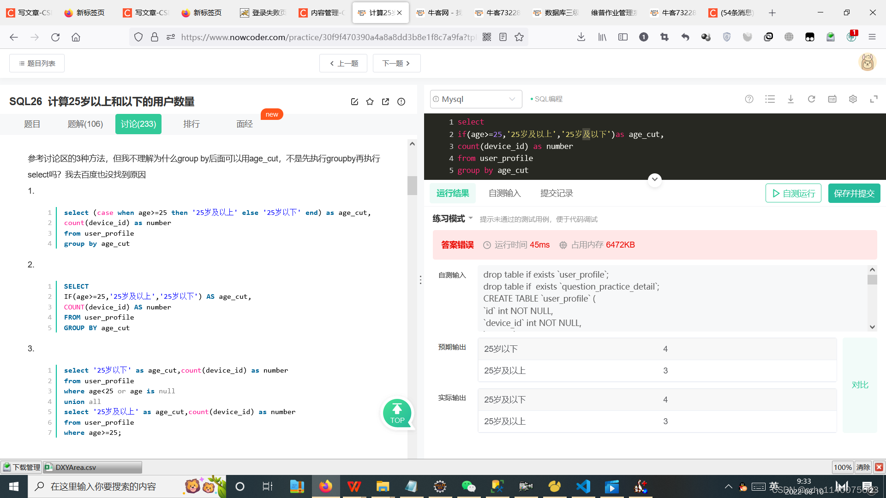Open the QR code icon in address bar
Image resolution: width=886 pixels, height=498 pixels.
point(487,37)
